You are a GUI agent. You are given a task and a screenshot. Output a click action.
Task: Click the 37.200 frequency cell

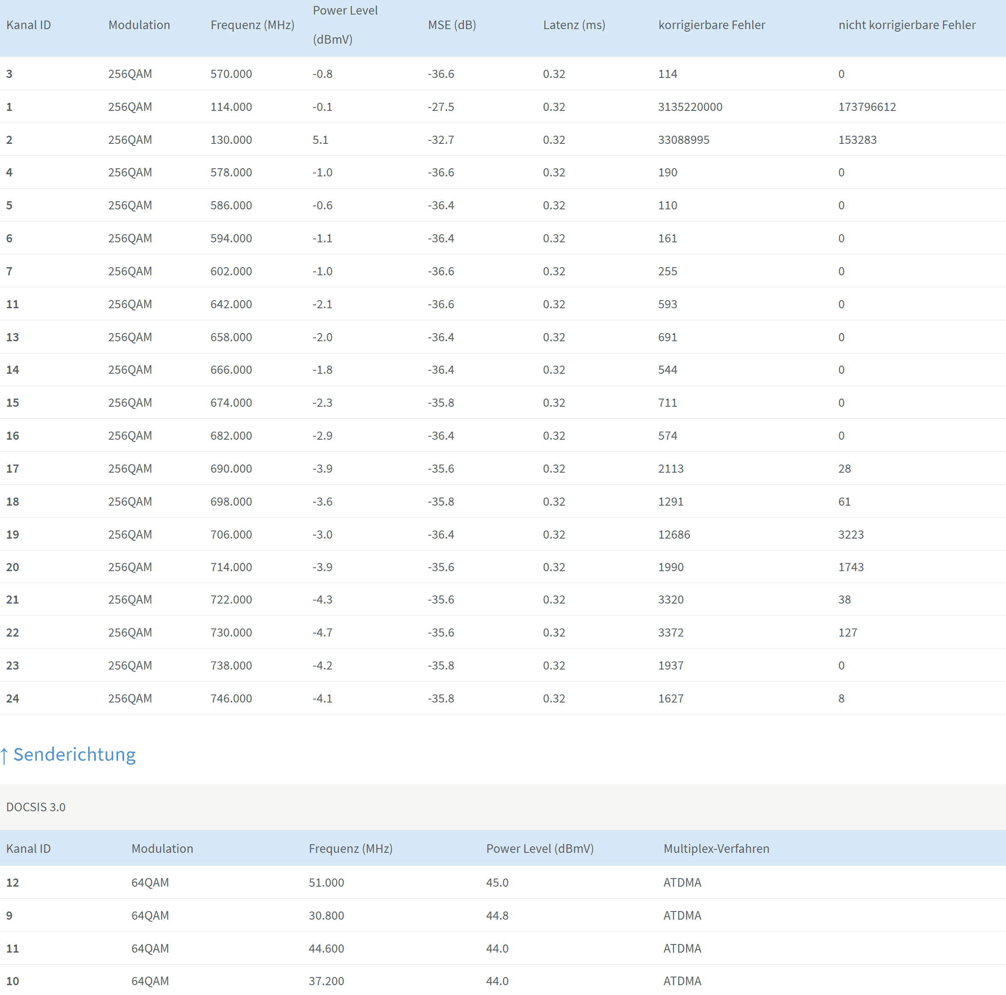click(326, 981)
